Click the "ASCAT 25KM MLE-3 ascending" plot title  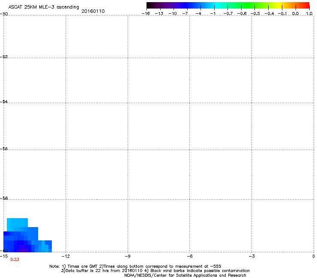(x=44, y=7)
